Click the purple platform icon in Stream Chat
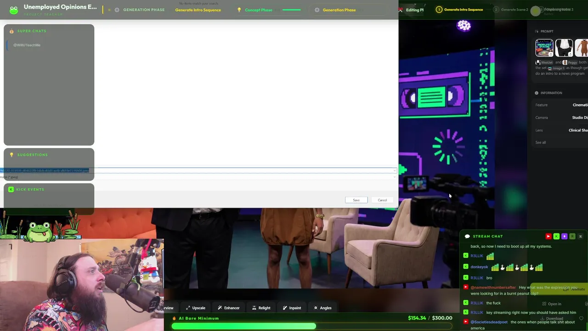This screenshot has height=331, width=588. click(x=564, y=236)
